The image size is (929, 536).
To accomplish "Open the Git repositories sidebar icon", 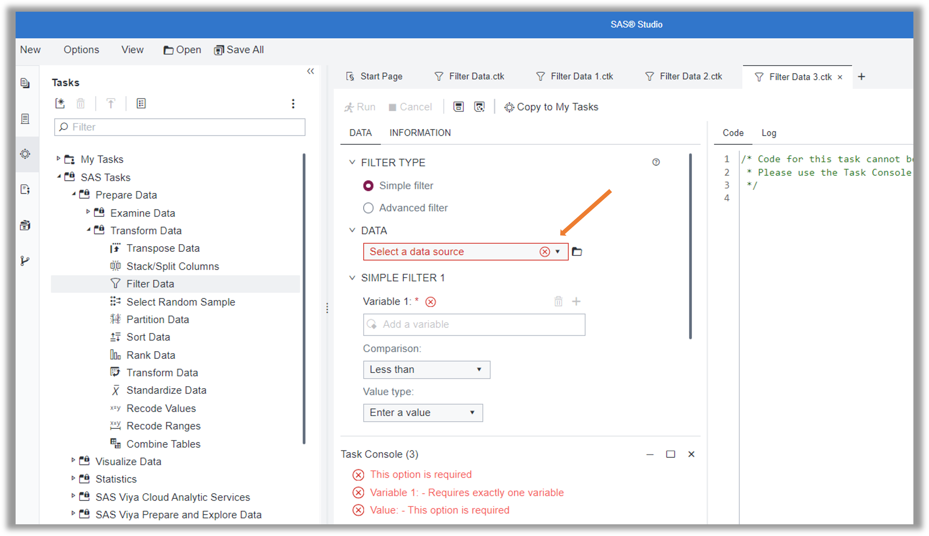I will tap(25, 261).
